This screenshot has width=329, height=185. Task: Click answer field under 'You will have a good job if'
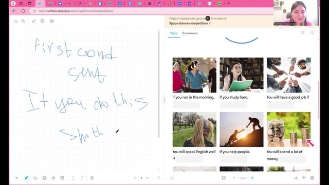pos(280,104)
